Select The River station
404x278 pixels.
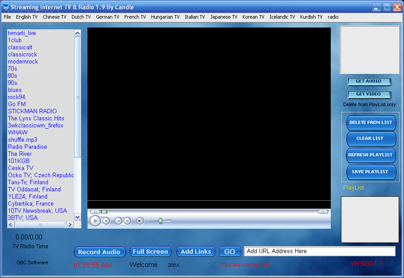20,154
